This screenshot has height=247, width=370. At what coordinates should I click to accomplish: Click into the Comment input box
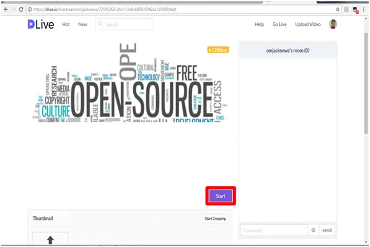point(274,230)
